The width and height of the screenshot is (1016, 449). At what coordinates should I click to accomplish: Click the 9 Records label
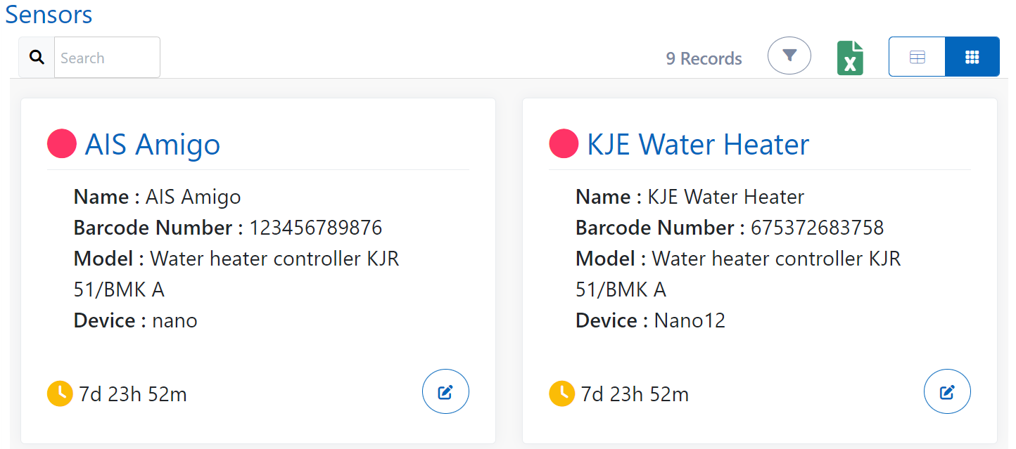click(x=704, y=58)
